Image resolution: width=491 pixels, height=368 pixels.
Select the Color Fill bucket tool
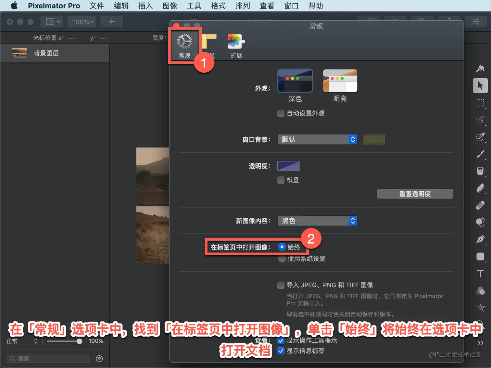click(480, 171)
